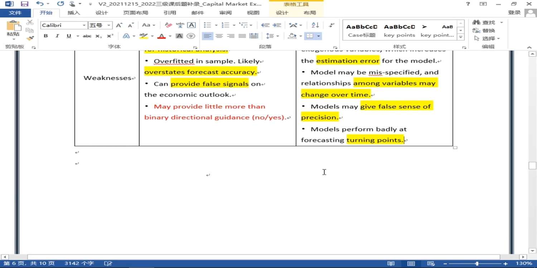Click the Cut scissors icon
The height and width of the screenshot is (268, 537).
pyautogui.click(x=30, y=23)
